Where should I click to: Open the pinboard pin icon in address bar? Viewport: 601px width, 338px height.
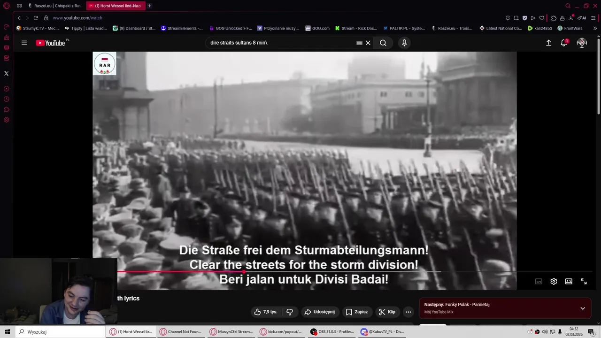tap(508, 18)
